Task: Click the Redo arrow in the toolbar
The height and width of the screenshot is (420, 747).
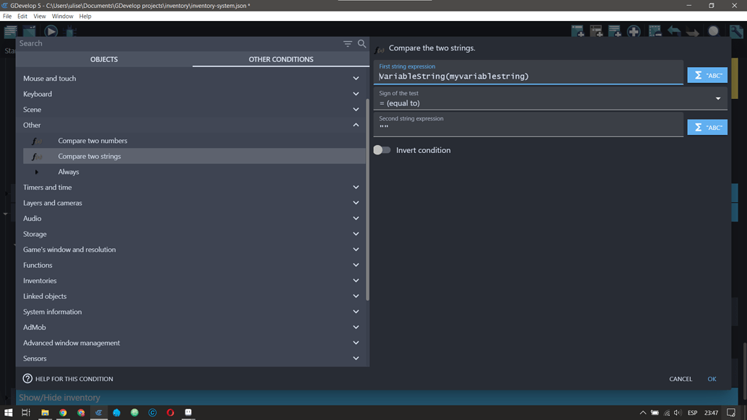Action: click(692, 31)
